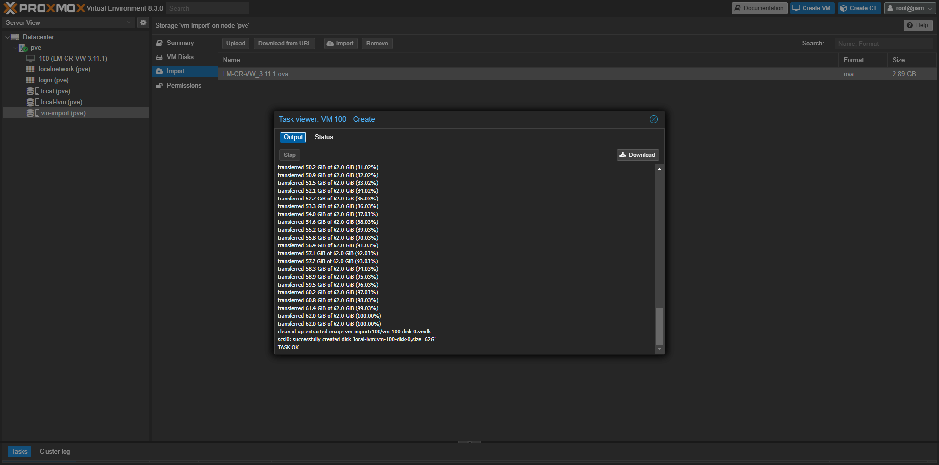Click the task output scrollbar thumb

pos(659,326)
